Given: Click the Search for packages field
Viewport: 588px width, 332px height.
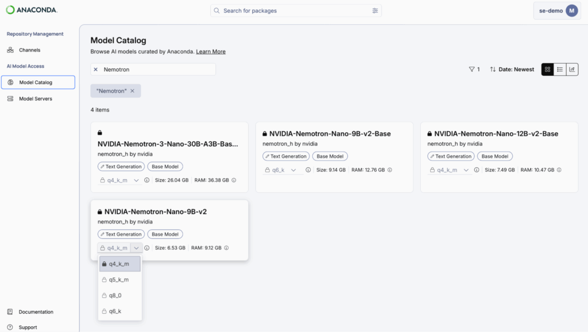Looking at the screenshot, I should point(293,11).
